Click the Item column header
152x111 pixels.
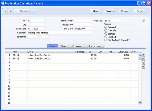[20, 52]
